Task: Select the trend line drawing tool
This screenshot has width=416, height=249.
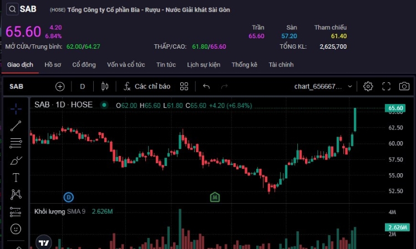Action: pos(16,126)
